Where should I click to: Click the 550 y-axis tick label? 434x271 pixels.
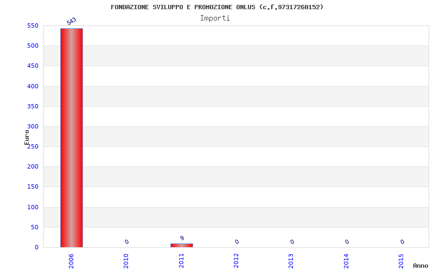coord(33,25)
